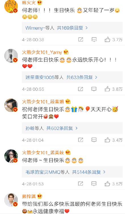Expand the 共633条回复 reply thread
The image size is (125, 214).
(82, 77)
